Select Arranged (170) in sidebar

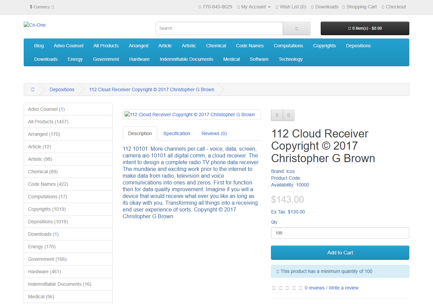pyautogui.click(x=68, y=134)
